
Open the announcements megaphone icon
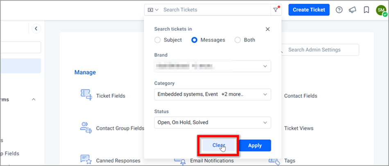coord(353,10)
